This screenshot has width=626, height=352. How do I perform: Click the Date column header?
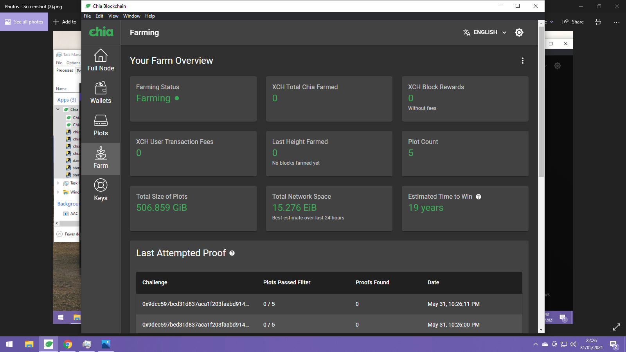click(x=433, y=282)
